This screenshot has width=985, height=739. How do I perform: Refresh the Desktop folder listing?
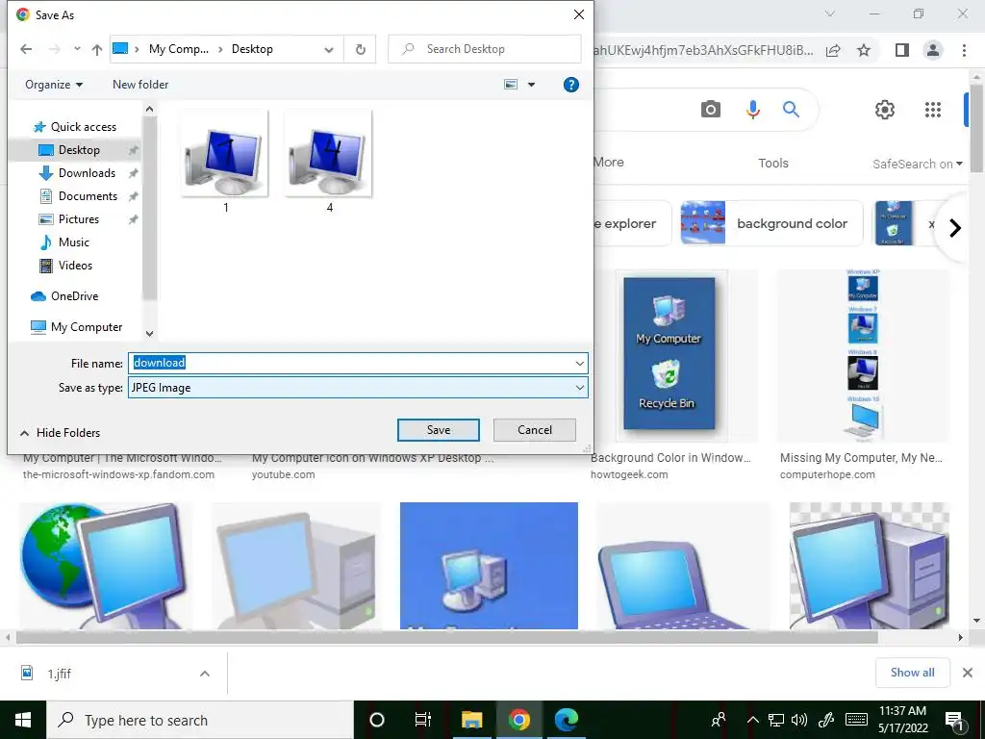pos(360,49)
